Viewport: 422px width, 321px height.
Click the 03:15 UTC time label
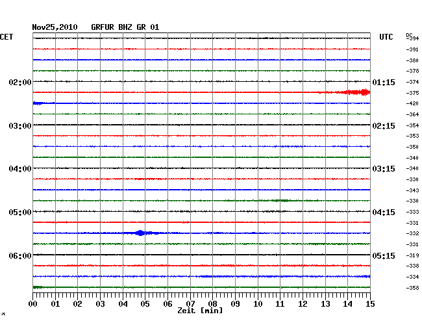384,169
